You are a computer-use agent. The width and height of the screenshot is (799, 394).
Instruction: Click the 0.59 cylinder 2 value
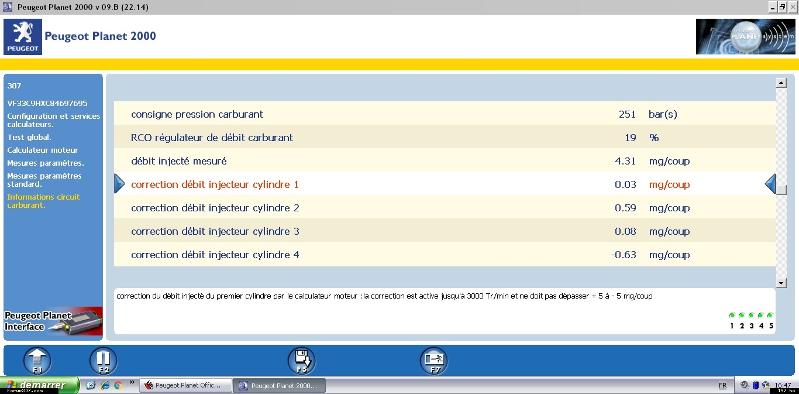625,208
